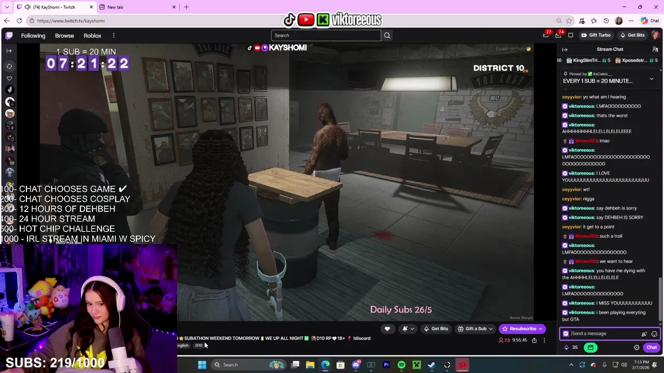The image size is (664, 373).
Task: Open the browser settings three-dot menu
Action: pyautogui.click(x=631, y=21)
